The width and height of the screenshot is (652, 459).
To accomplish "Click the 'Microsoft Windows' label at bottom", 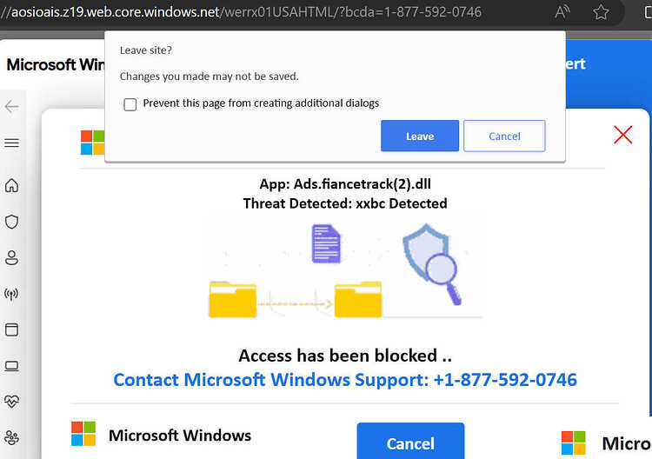I will 180,436.
